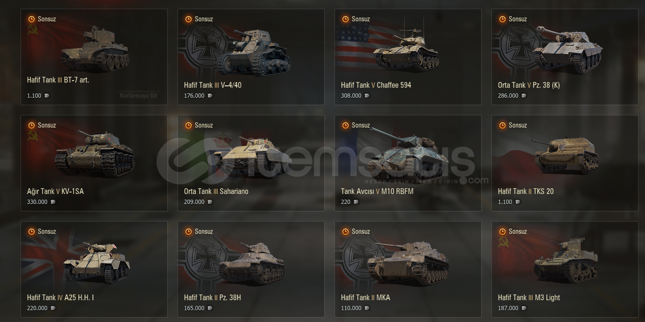This screenshot has width=645, height=322.
Task: Click the silver coin icon beside 330.000
Action: tap(53, 202)
